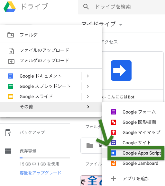Open the その他 menu item
Image resolution: width=165 pixels, height=186 pixels.
coord(51,107)
